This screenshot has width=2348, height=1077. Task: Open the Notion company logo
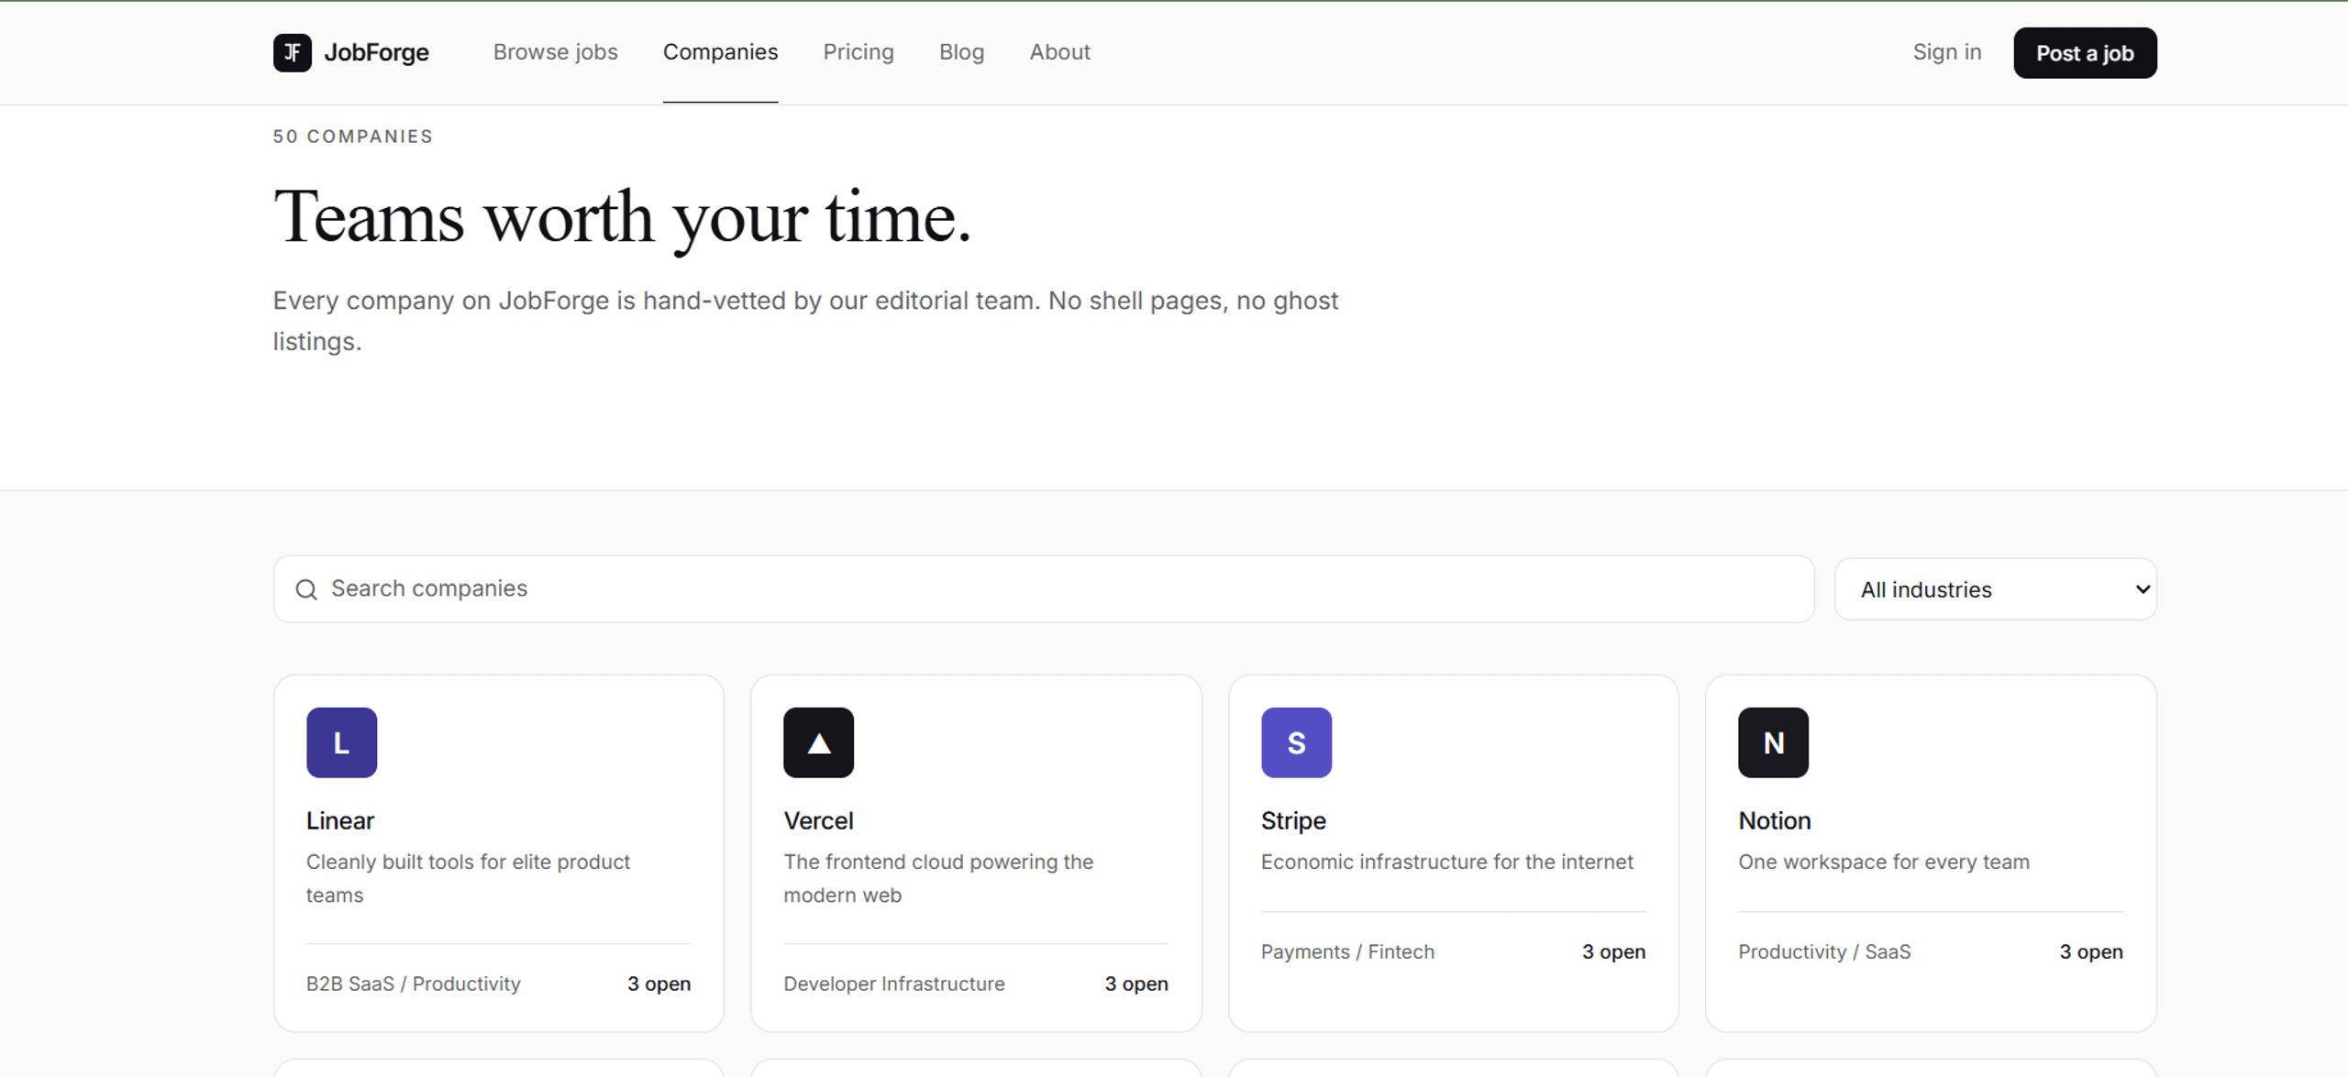[x=1773, y=742]
